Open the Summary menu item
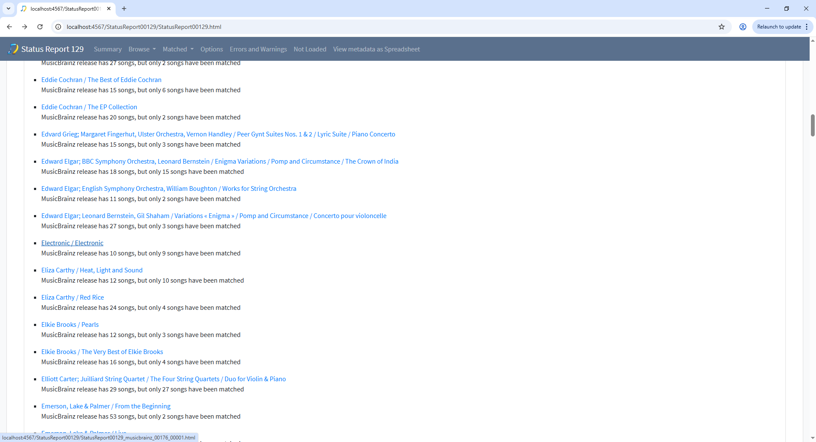This screenshot has height=442, width=816. point(108,49)
